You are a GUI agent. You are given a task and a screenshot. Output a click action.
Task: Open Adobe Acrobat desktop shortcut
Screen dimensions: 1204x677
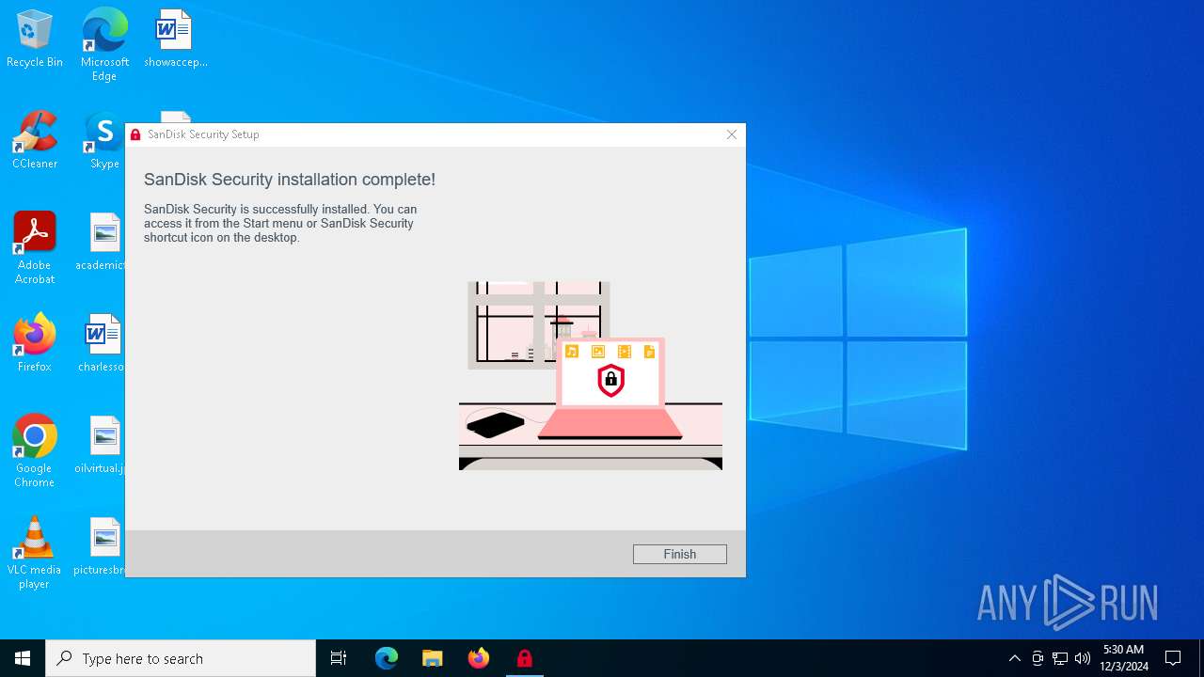click(x=35, y=247)
